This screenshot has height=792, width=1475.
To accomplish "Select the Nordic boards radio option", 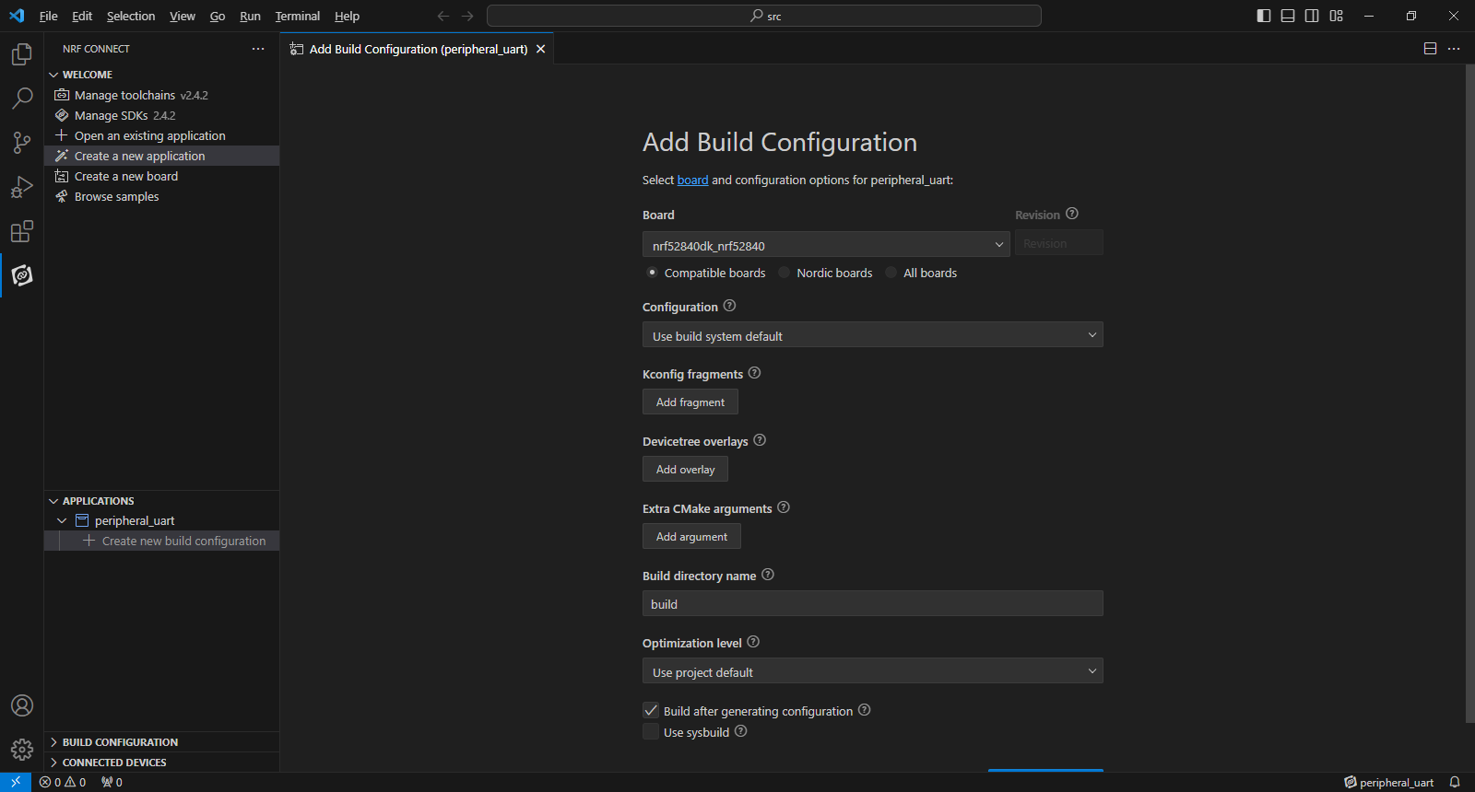I will click(x=785, y=273).
